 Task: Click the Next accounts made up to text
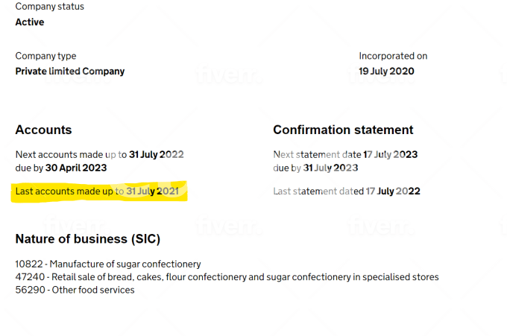(x=70, y=155)
